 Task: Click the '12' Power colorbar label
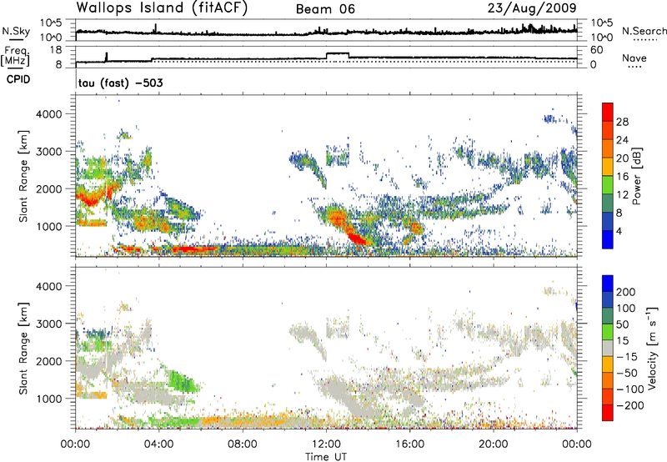(622, 194)
